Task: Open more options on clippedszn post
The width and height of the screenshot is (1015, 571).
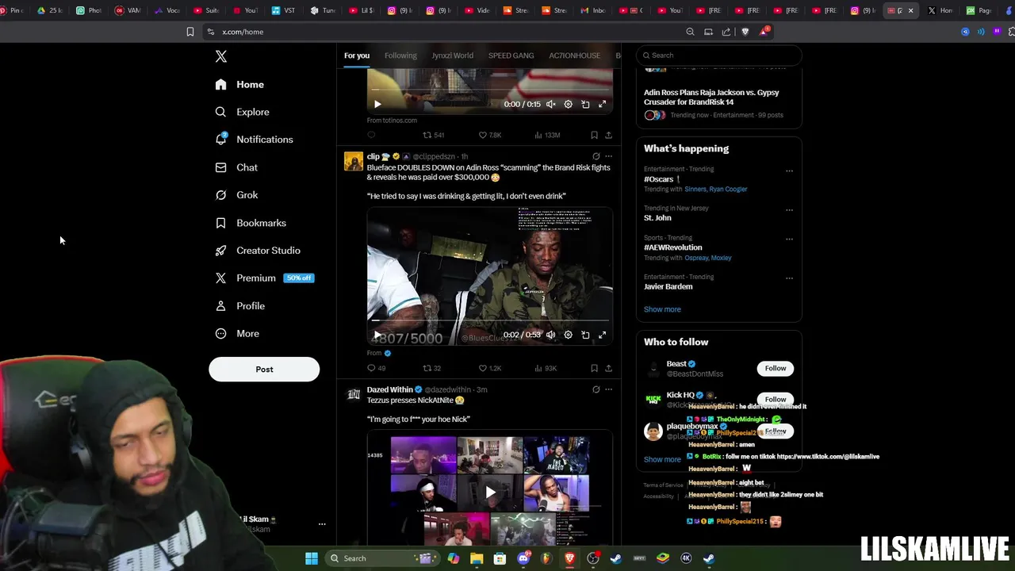Action: [609, 156]
